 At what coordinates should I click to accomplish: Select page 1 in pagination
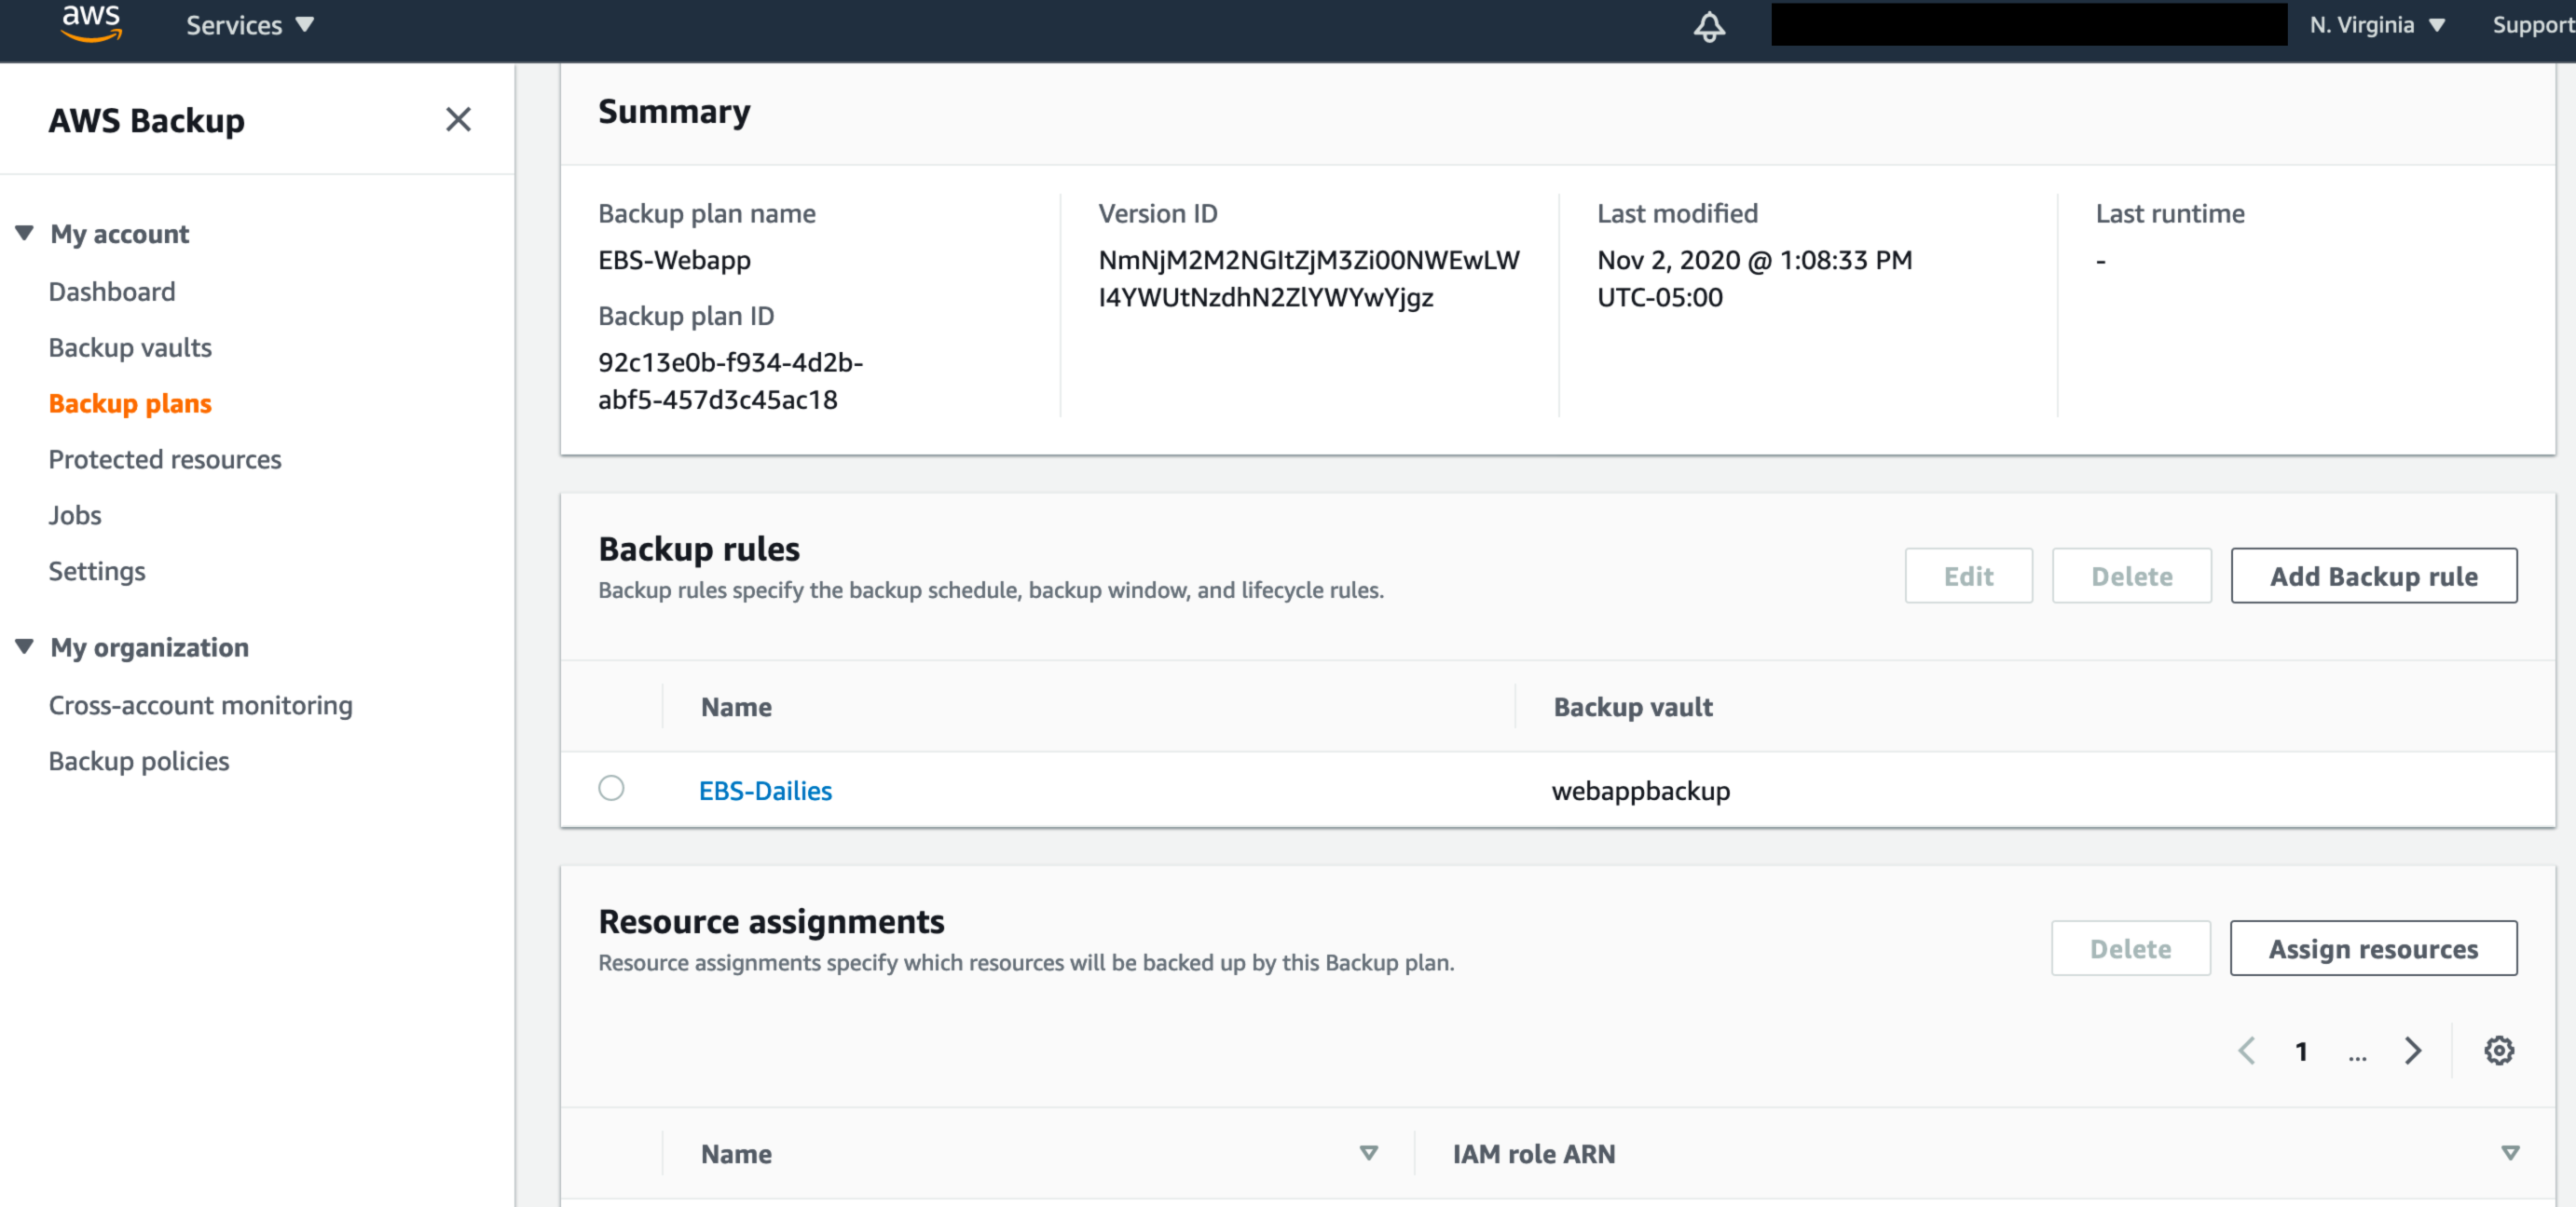(2301, 1051)
